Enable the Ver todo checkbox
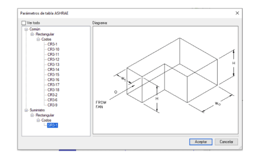 click(x=24, y=23)
